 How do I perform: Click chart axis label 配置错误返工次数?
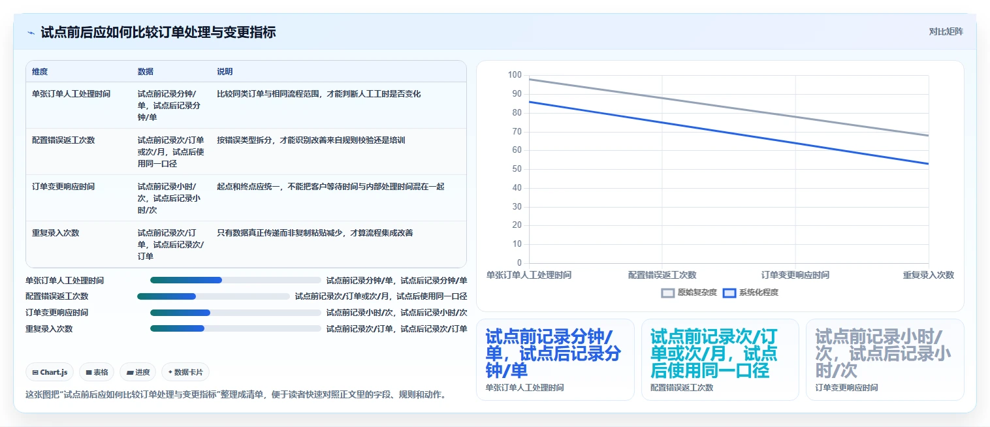click(662, 275)
